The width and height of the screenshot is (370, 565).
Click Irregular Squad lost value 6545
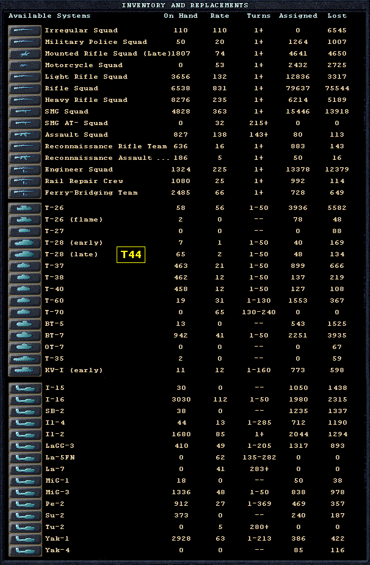(x=337, y=31)
